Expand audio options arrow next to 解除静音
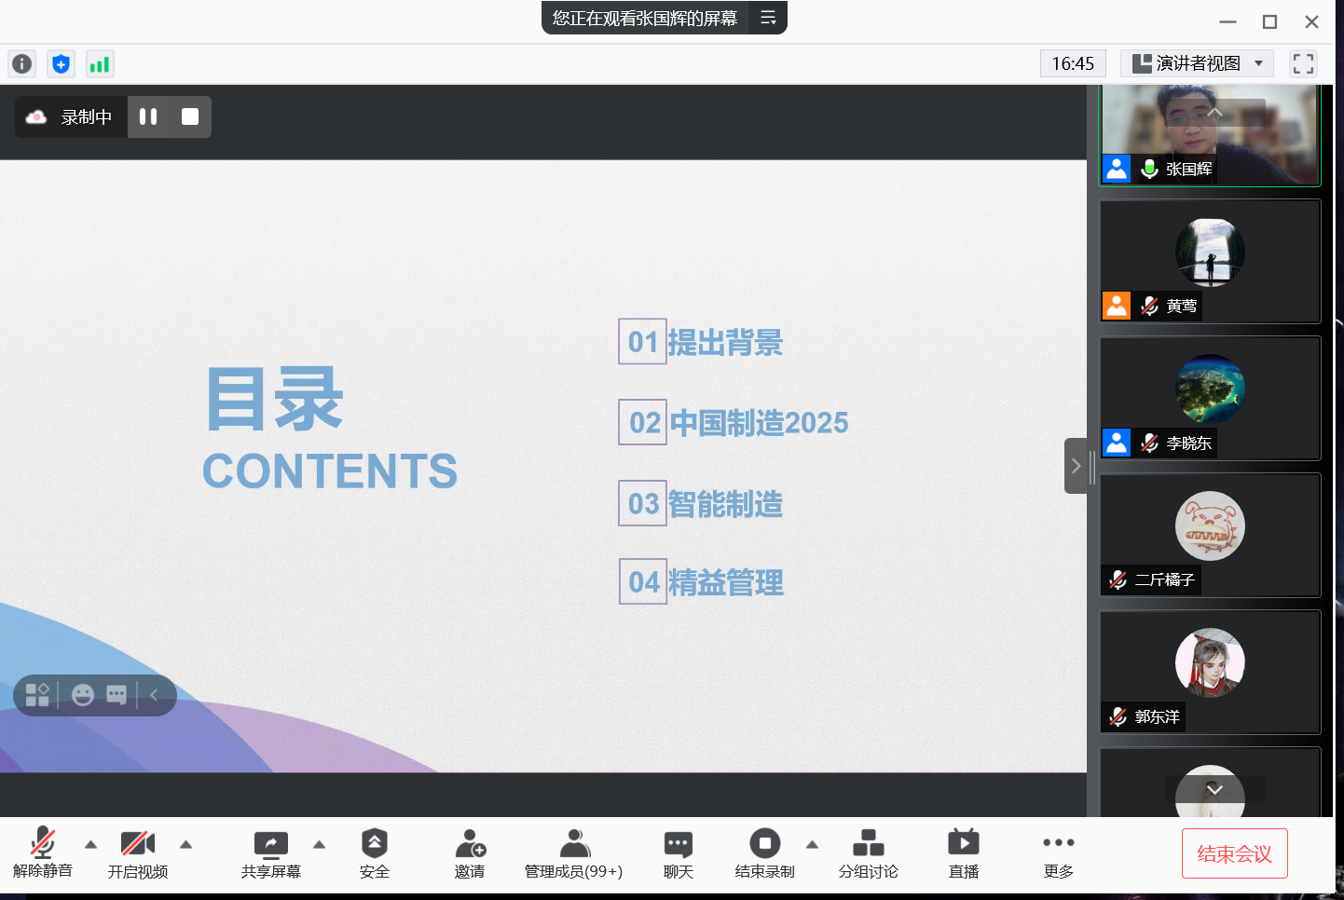This screenshot has width=1344, height=900. pyautogui.click(x=90, y=845)
